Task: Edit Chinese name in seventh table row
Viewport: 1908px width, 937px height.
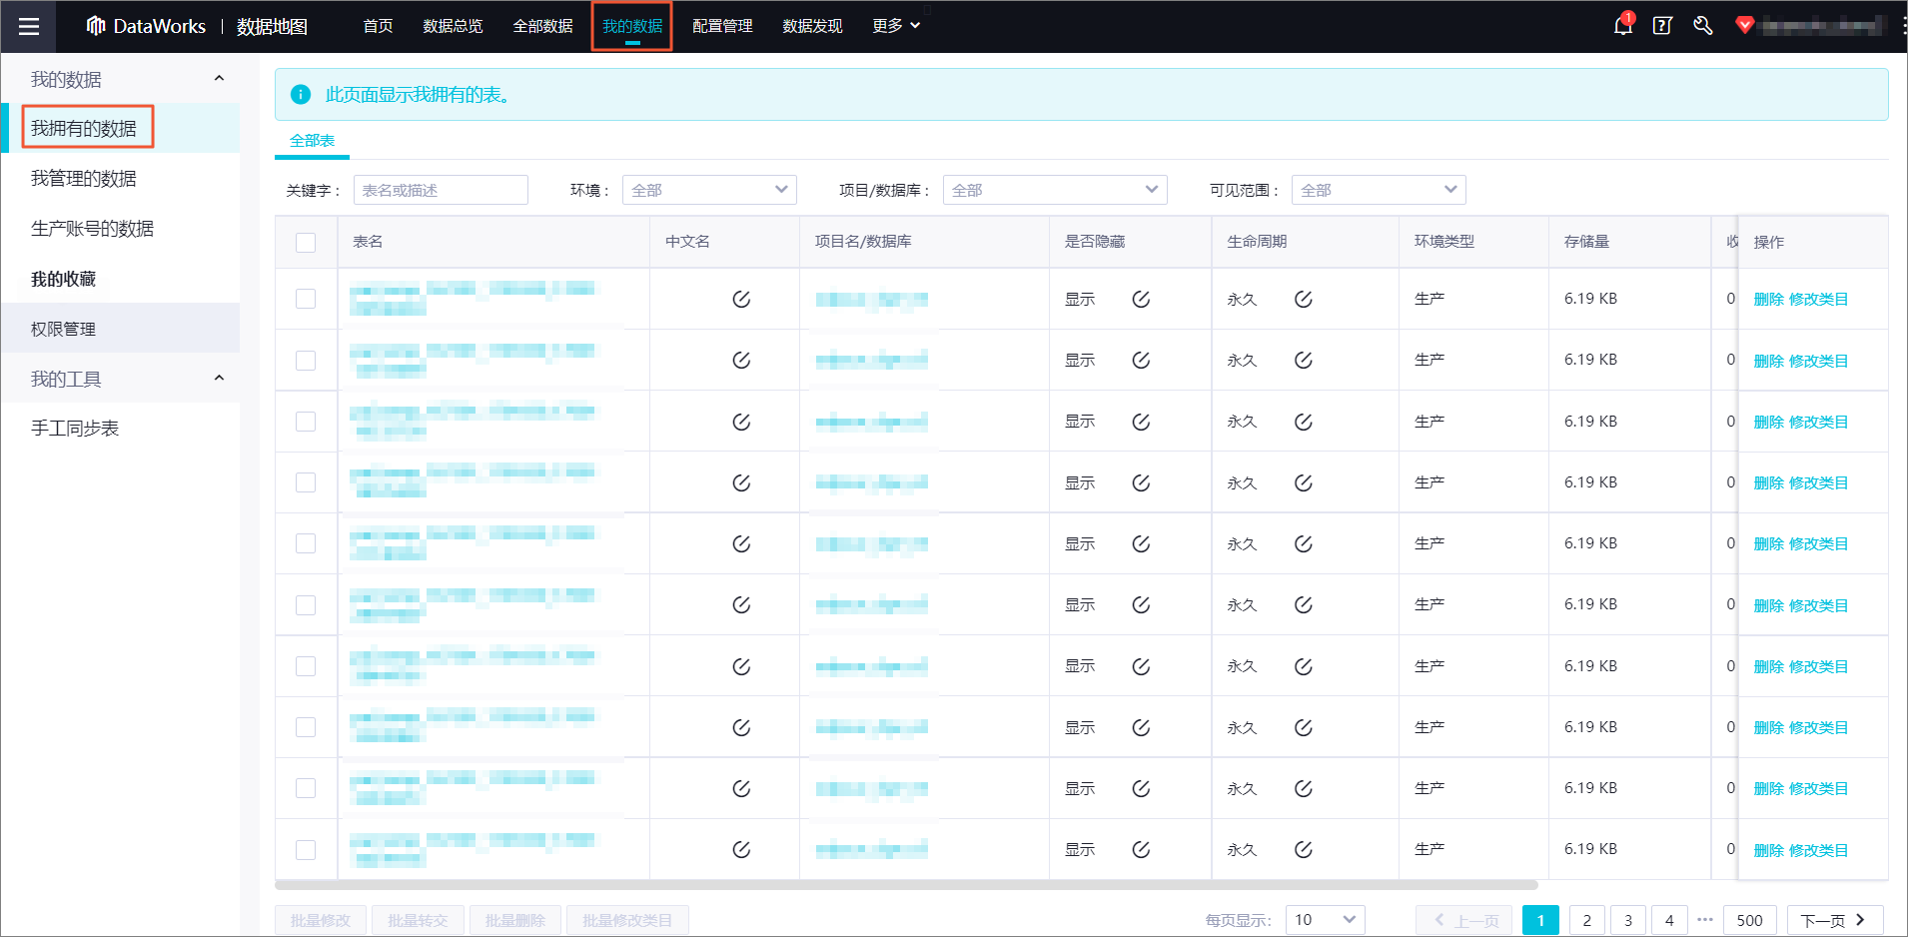Action: (x=741, y=666)
